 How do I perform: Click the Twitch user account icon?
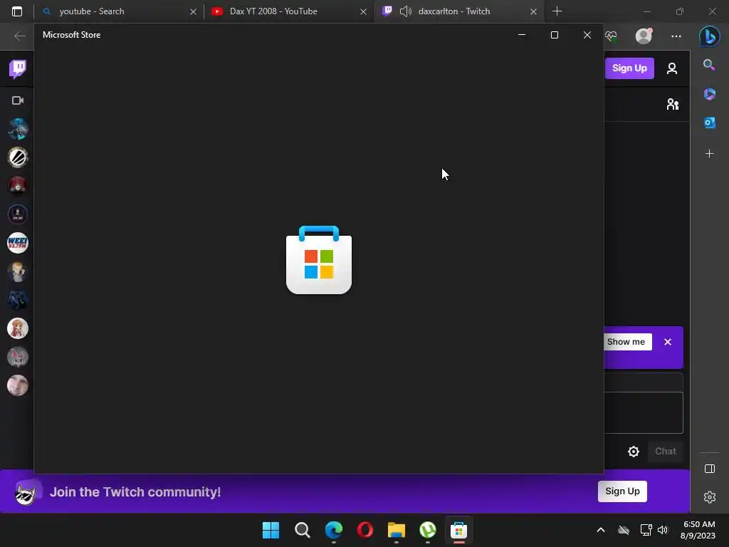tap(672, 68)
